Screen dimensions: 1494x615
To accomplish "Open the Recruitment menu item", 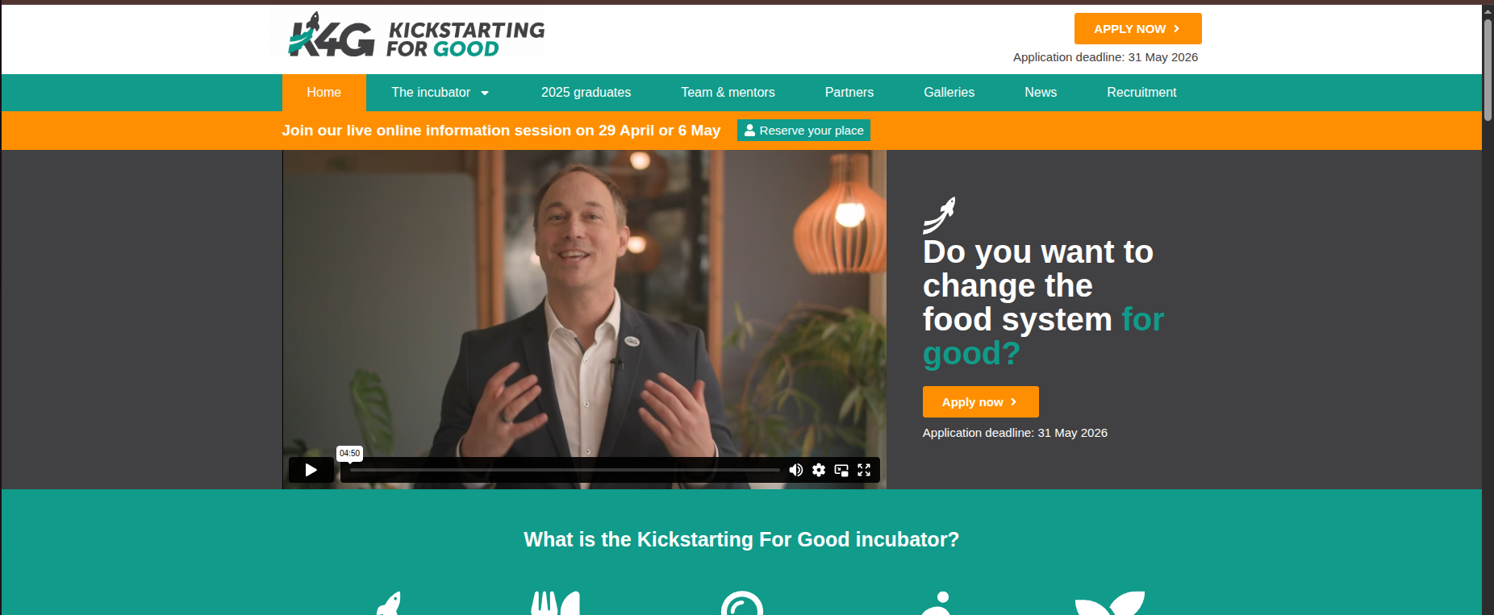I will click(1141, 93).
